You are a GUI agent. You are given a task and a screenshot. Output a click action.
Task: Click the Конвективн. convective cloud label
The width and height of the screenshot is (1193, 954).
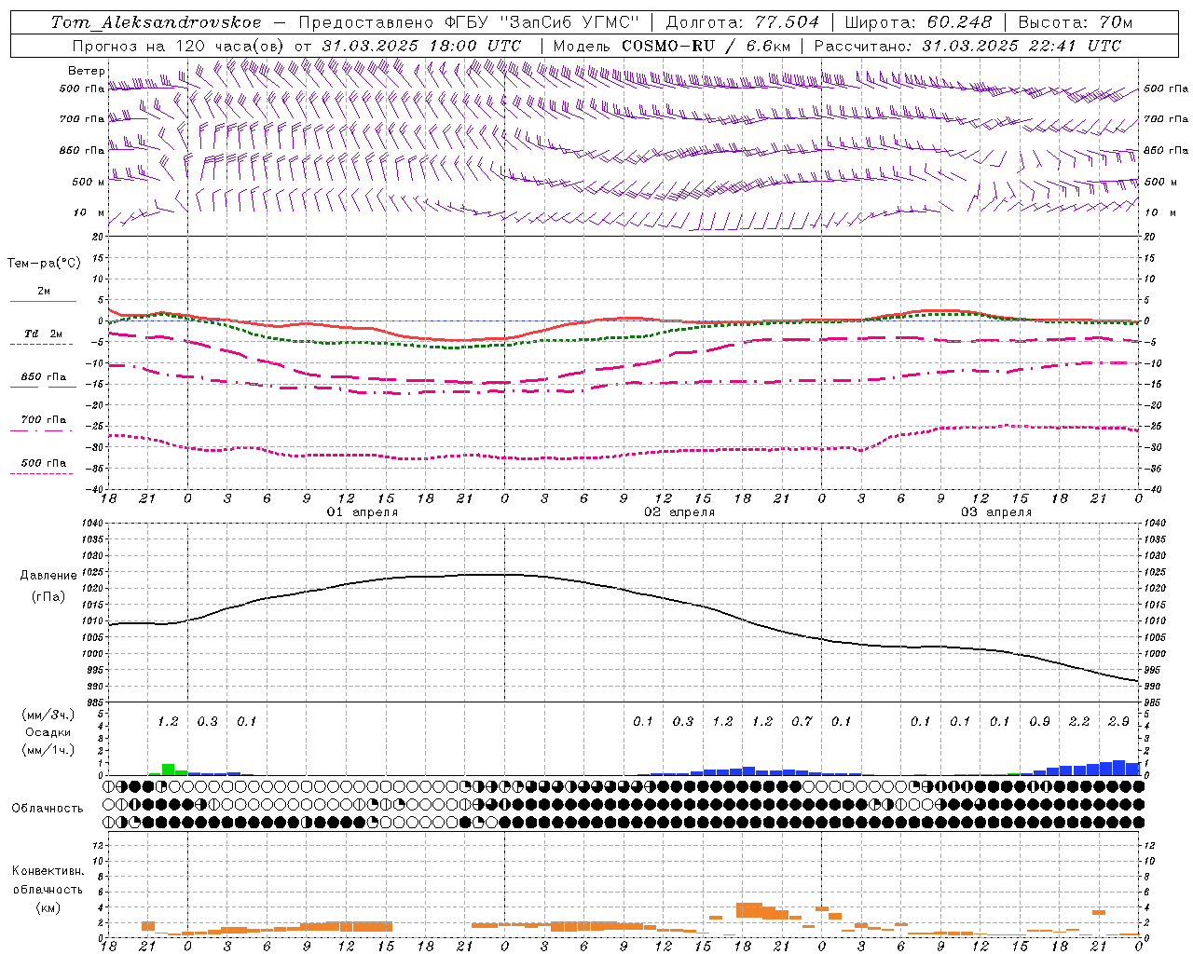[x=48, y=871]
